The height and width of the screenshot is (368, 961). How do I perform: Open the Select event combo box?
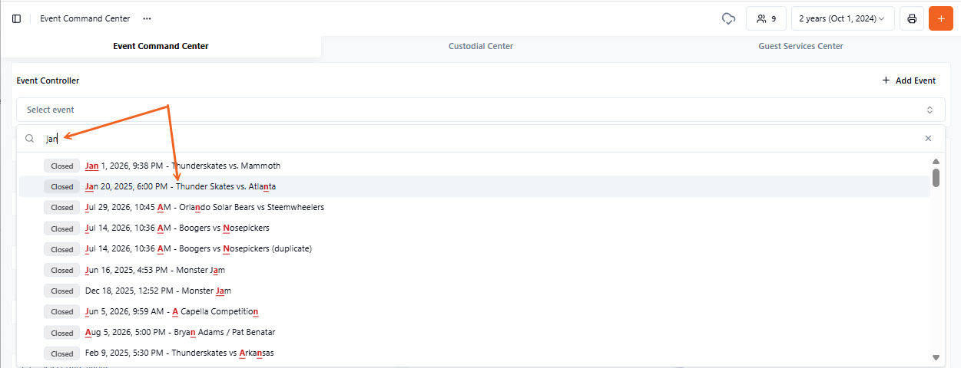pyautogui.click(x=481, y=110)
